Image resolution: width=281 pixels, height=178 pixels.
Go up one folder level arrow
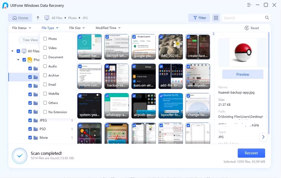[38, 18]
